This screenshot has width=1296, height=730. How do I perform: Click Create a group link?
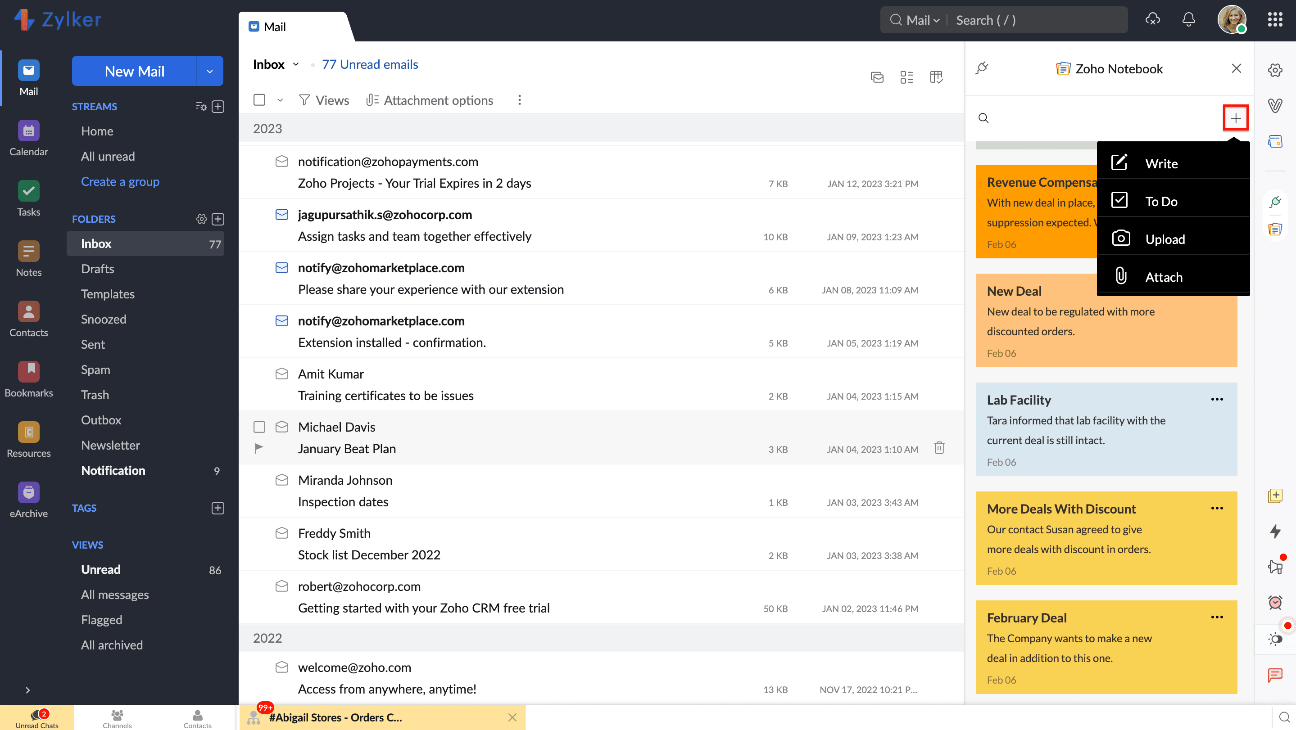120,181
